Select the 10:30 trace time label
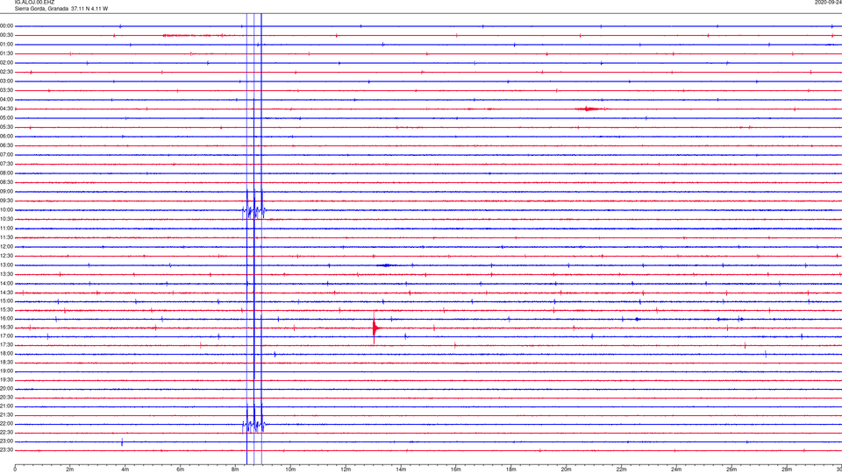 [7, 219]
